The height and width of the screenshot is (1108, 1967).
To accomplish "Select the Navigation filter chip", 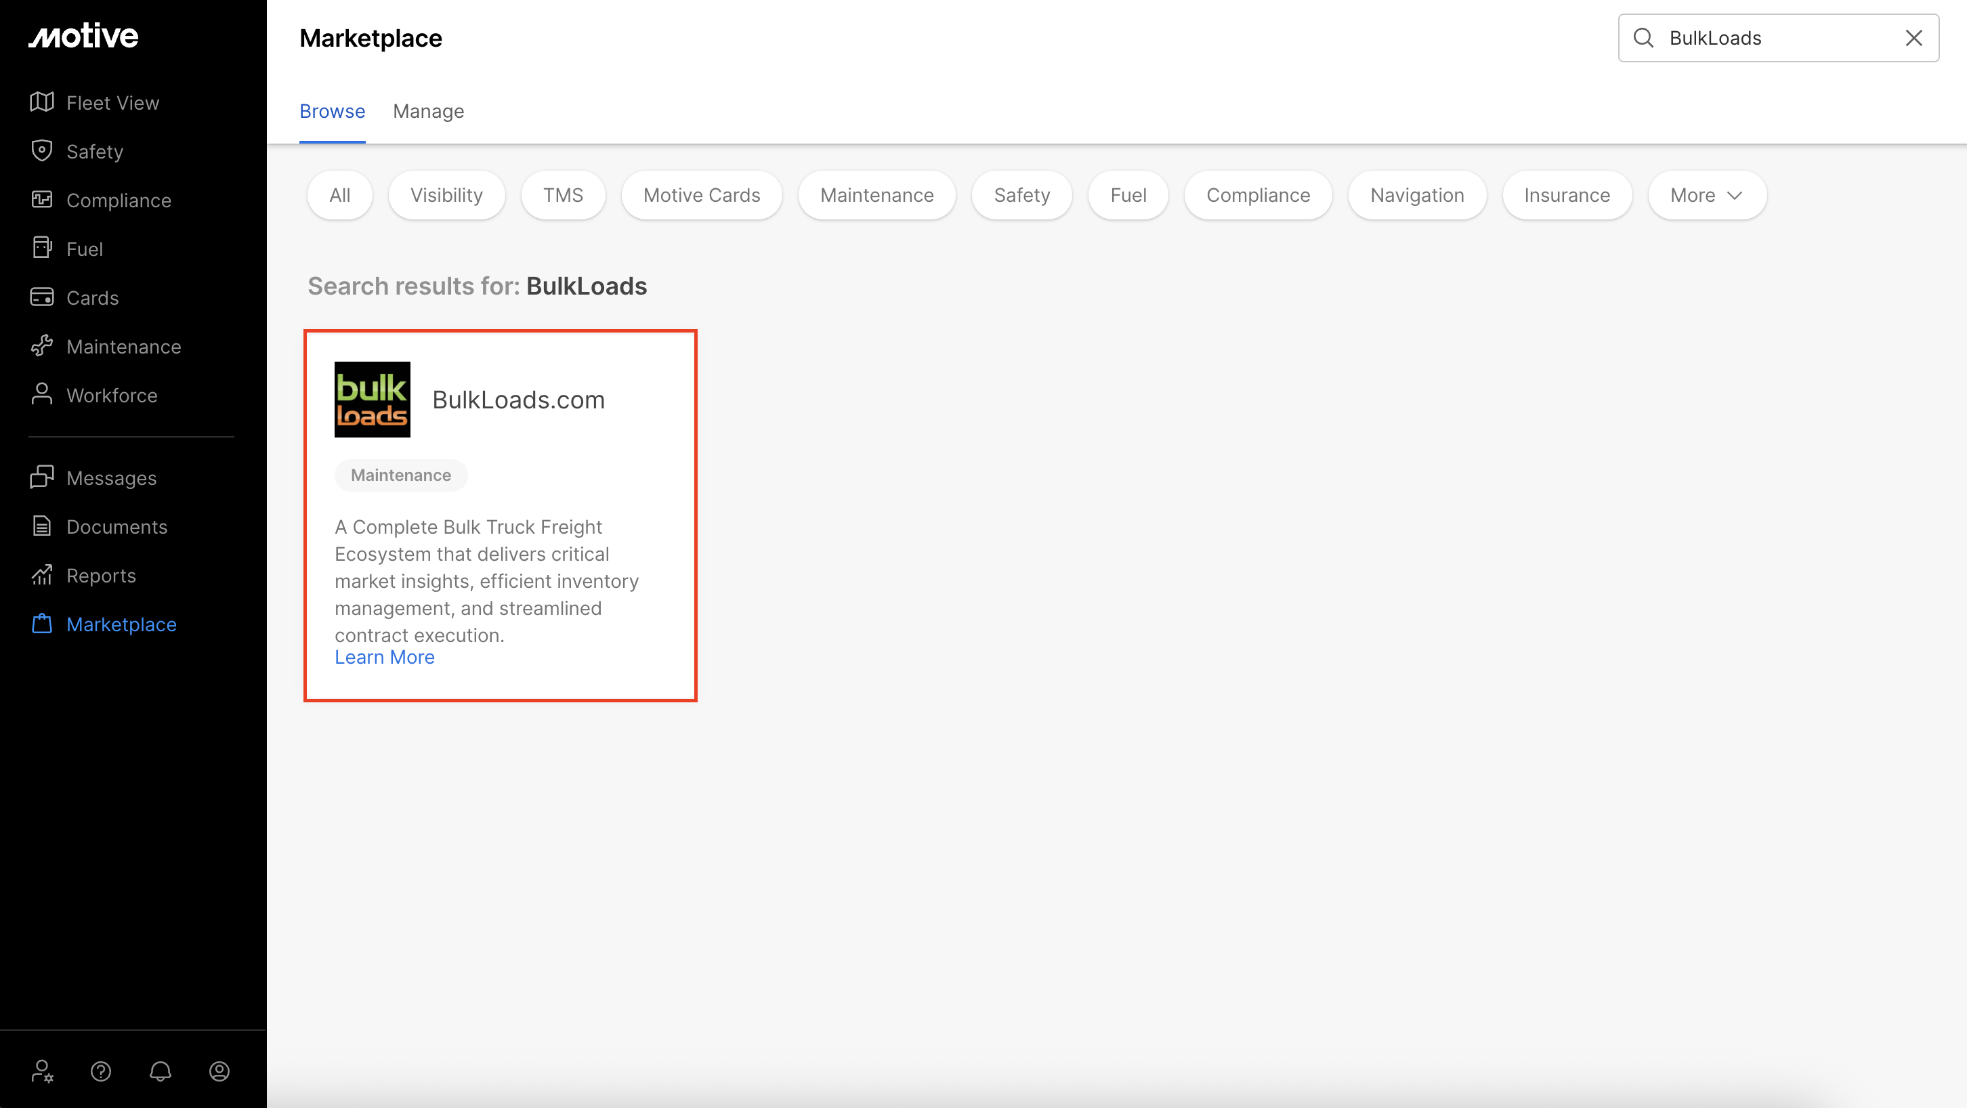I will point(1416,196).
